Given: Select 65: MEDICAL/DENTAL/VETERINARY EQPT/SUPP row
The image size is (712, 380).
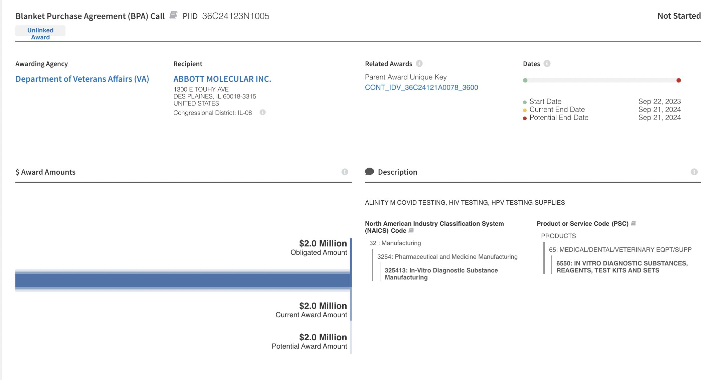Looking at the screenshot, I should (x=620, y=249).
